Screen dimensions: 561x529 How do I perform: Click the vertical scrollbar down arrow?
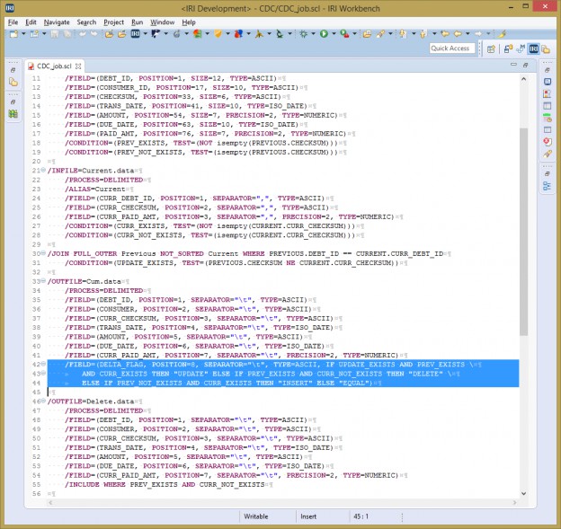click(523, 493)
